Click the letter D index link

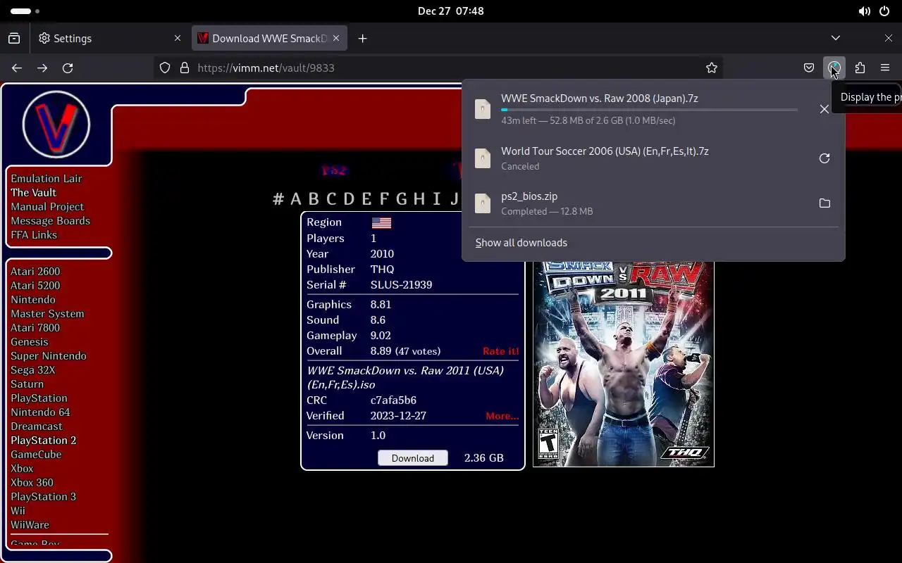349,199
